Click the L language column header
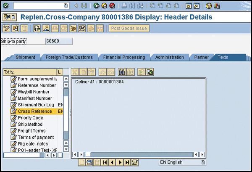 click(x=60, y=72)
